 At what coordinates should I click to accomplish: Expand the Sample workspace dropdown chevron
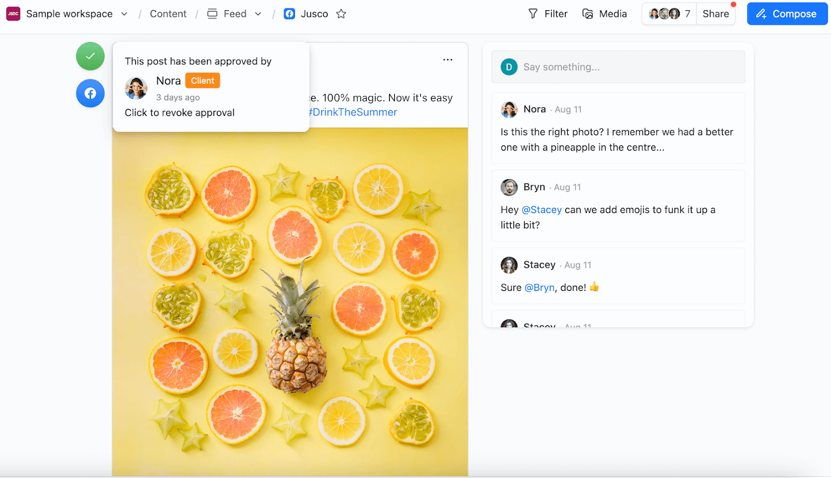tap(124, 14)
